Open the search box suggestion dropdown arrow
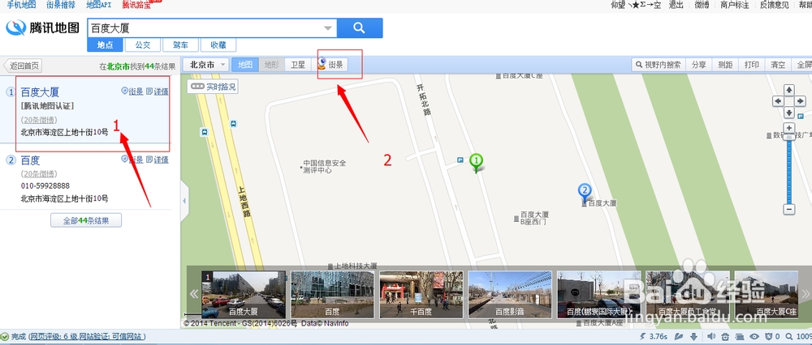 [328, 28]
